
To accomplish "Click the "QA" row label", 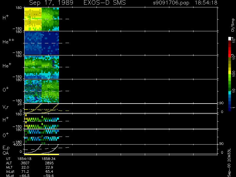I will [x=6, y=153].
